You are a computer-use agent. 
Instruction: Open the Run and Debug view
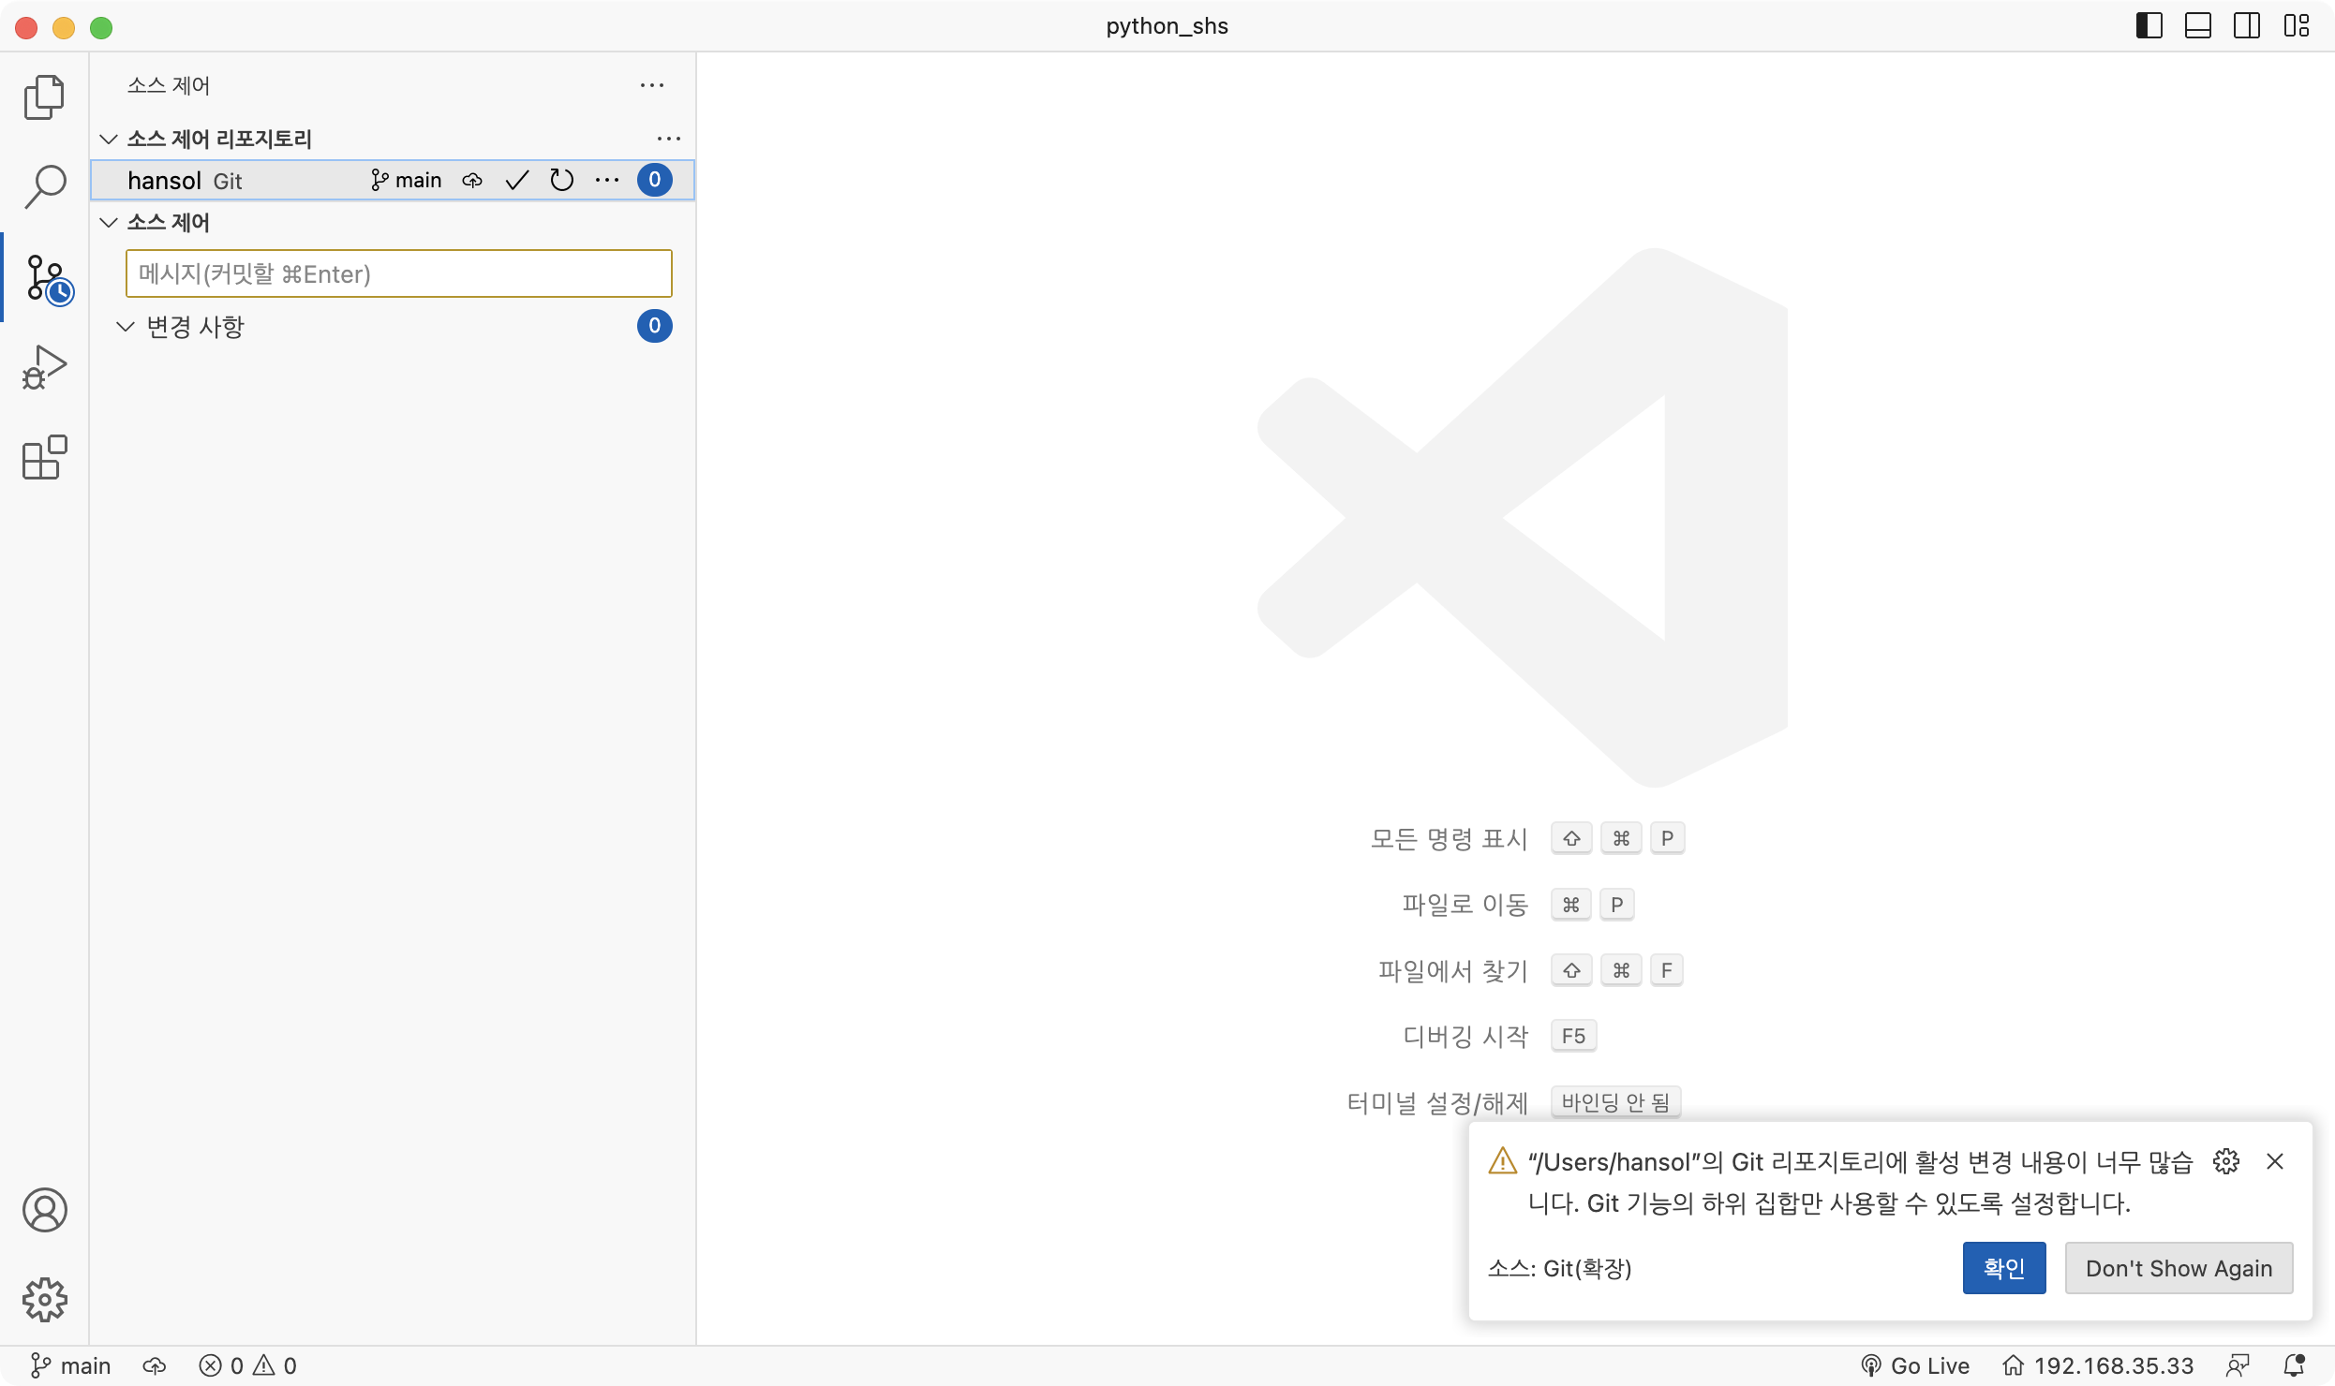coord(44,367)
